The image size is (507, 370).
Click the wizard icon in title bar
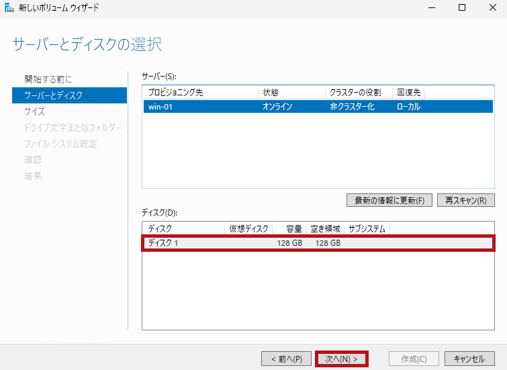point(9,7)
